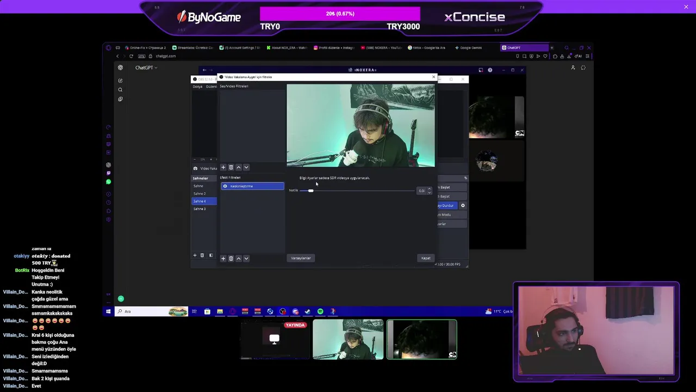Screen dimensions: 696x392
Task: Add a new scene in OBS
Action: pyautogui.click(x=195, y=255)
